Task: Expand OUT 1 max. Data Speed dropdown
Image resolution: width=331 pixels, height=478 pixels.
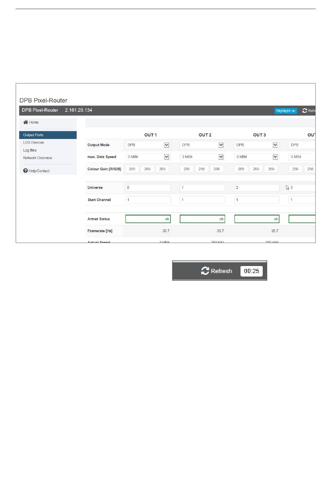Action: (x=148, y=157)
